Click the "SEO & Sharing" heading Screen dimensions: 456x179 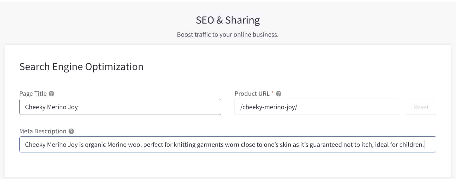[228, 20]
